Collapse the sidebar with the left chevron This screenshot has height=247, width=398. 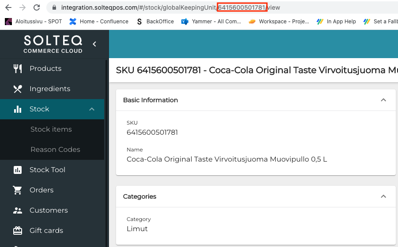pos(94,44)
